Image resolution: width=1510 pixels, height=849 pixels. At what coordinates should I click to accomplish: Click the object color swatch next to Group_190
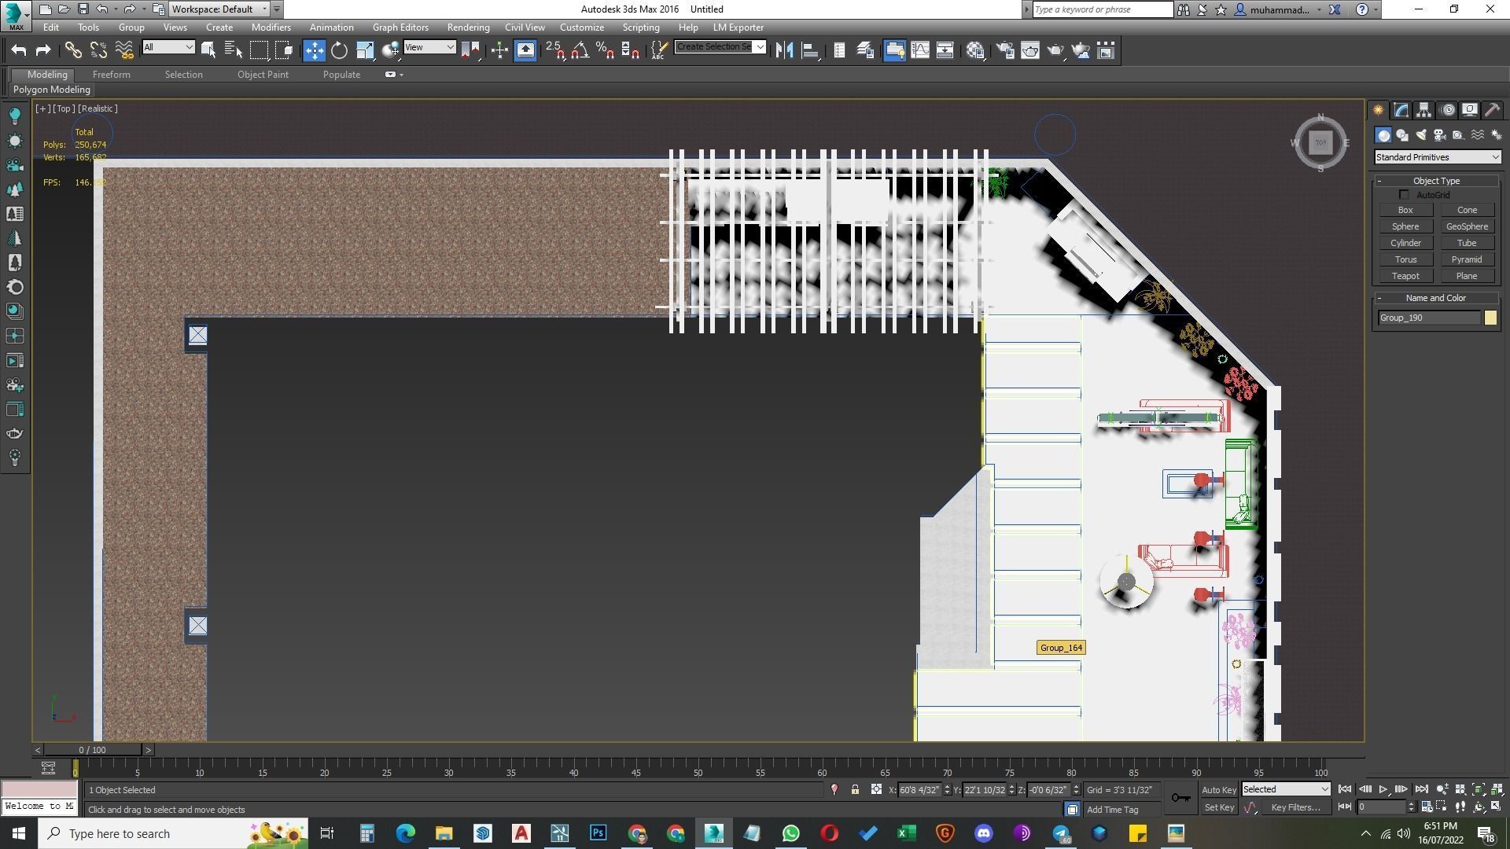[1490, 318]
